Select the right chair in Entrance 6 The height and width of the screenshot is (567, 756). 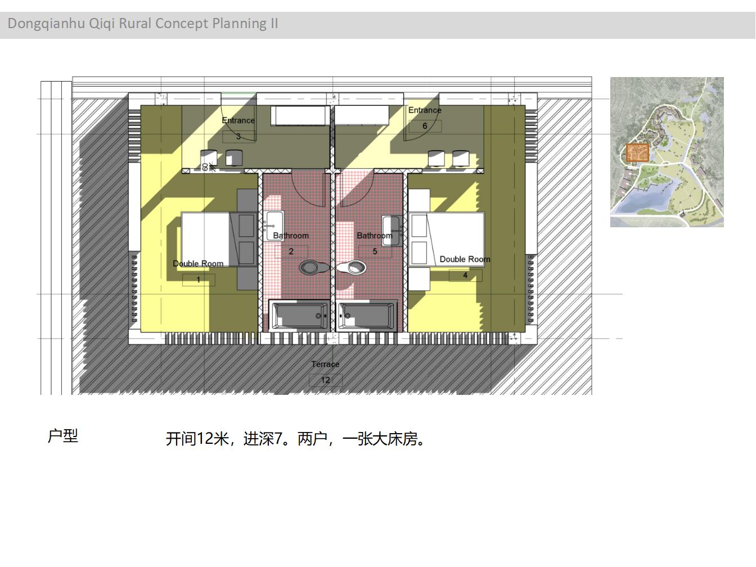(461, 158)
